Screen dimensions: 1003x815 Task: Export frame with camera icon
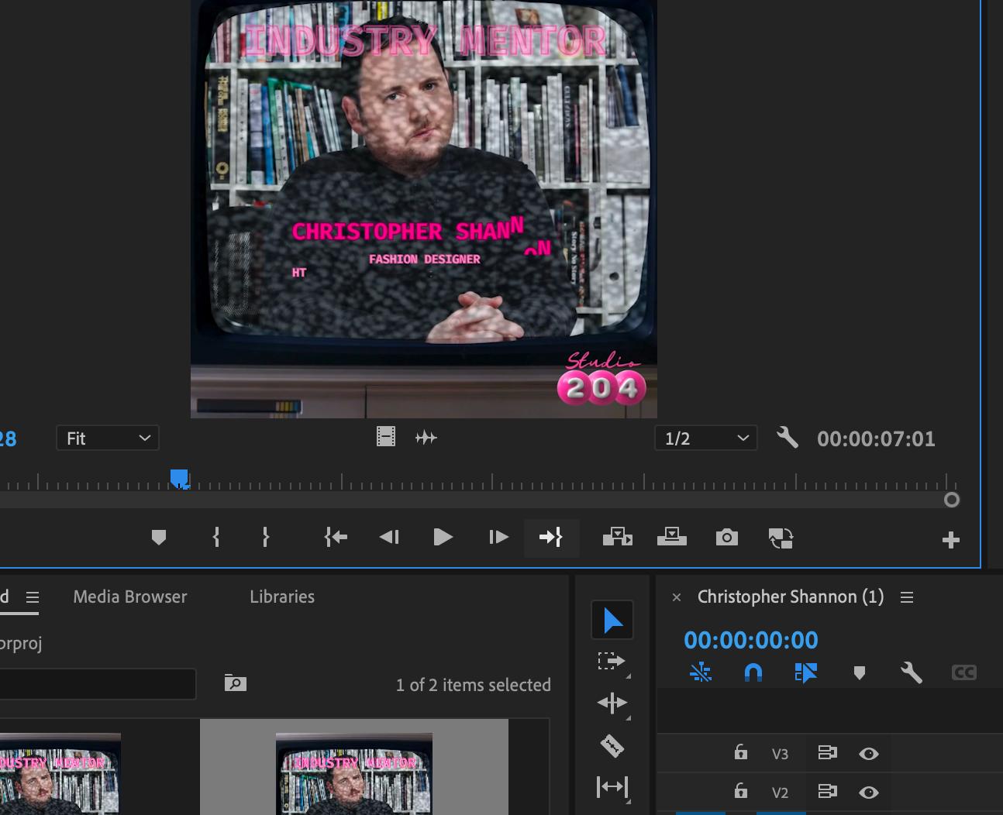click(x=727, y=537)
